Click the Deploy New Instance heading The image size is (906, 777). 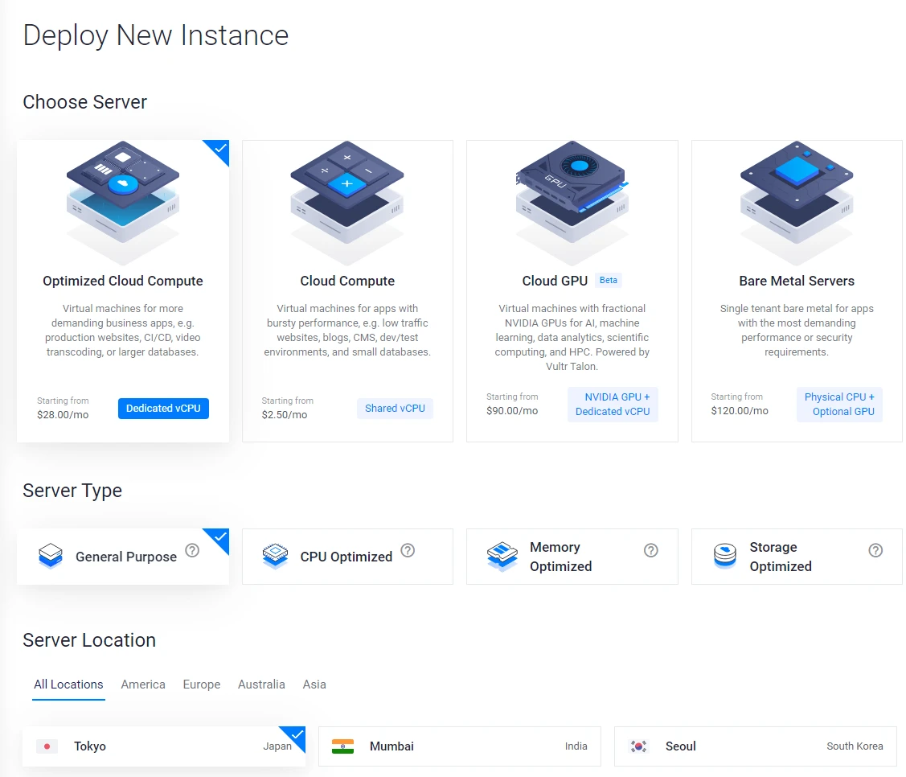pos(155,35)
